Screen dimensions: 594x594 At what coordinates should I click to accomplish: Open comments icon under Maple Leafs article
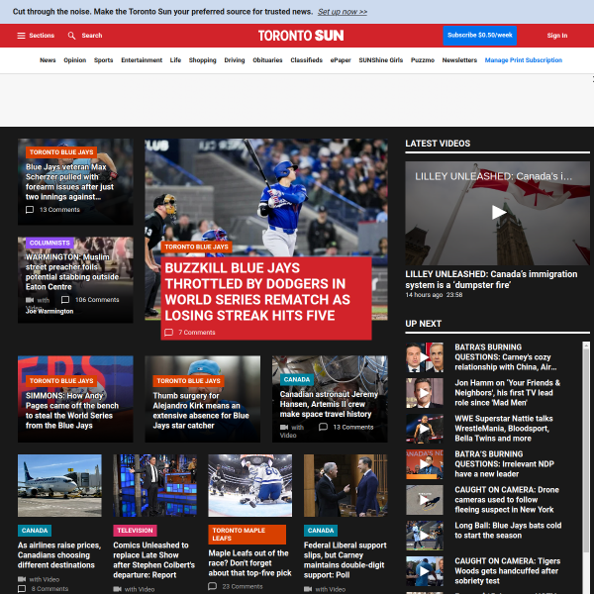coord(213,586)
